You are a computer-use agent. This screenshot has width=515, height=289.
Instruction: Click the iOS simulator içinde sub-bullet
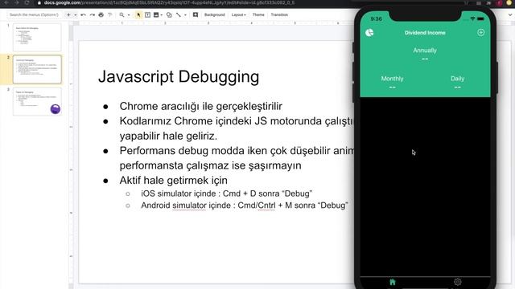(x=227, y=193)
